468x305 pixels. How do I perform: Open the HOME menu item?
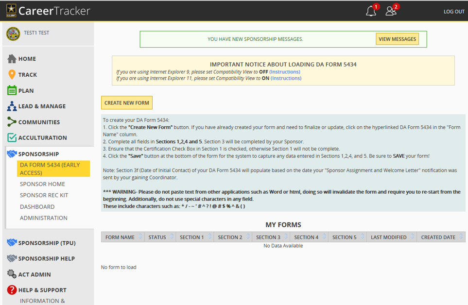click(27, 59)
